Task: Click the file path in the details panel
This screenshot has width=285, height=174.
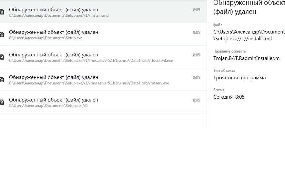Action: [249, 35]
